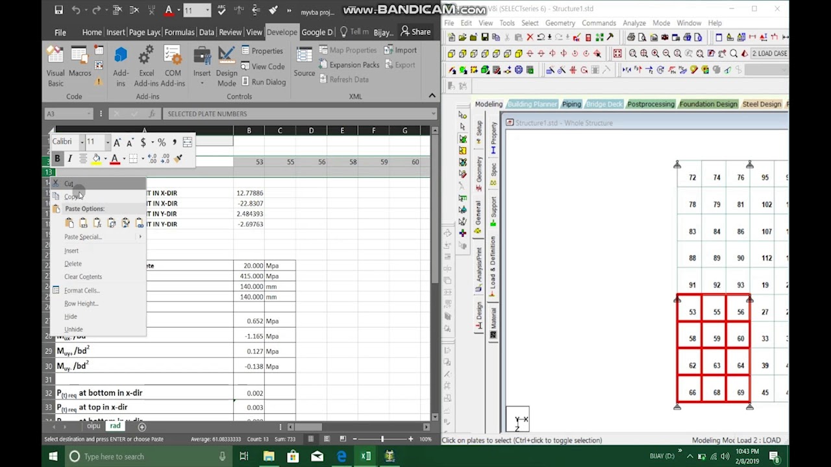Open STAAD Steel Design tab
Viewport: 831px width, 467px height.
pyautogui.click(x=762, y=104)
